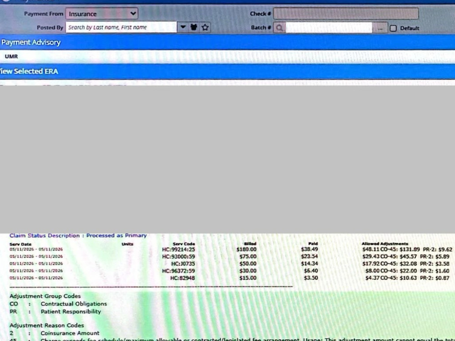
Task: Click the Batch # input field
Action: pos(329,28)
